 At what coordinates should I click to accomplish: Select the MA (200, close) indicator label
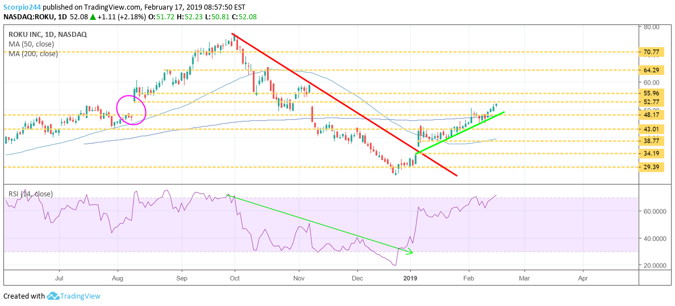pyautogui.click(x=34, y=54)
